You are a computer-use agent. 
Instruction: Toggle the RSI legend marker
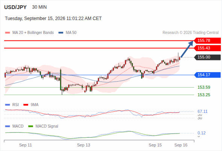coord(8,105)
